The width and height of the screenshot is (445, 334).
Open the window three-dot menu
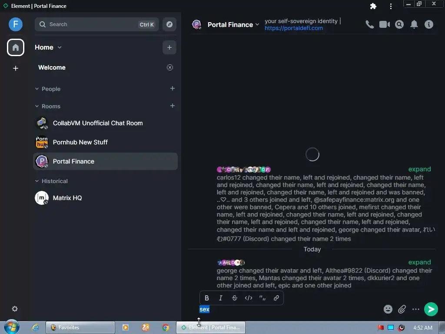pyautogui.click(x=391, y=6)
